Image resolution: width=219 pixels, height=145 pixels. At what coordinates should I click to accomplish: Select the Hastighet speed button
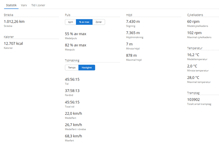click(87, 67)
